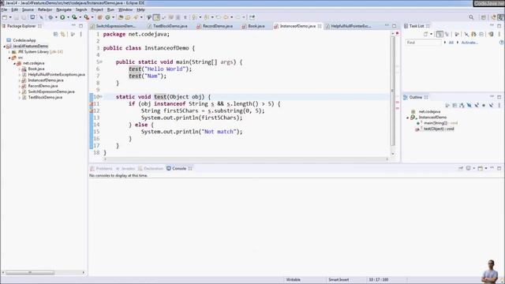Open the Refactor menu
This screenshot has width=505, height=284.
45,9
